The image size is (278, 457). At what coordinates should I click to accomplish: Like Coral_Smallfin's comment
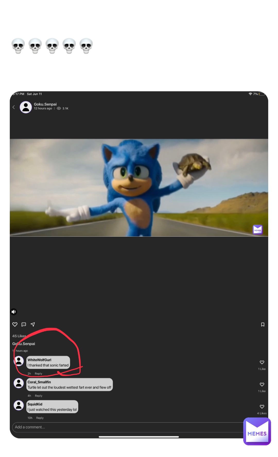pos(262,385)
